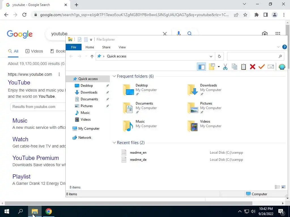Click the Classic Shell settings shell icon
The image size is (290, 217).
pos(282,67)
